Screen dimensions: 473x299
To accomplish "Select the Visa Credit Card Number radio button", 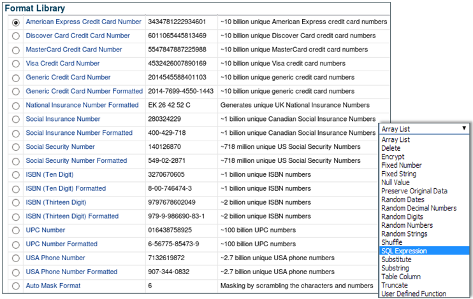I will coord(15,64).
